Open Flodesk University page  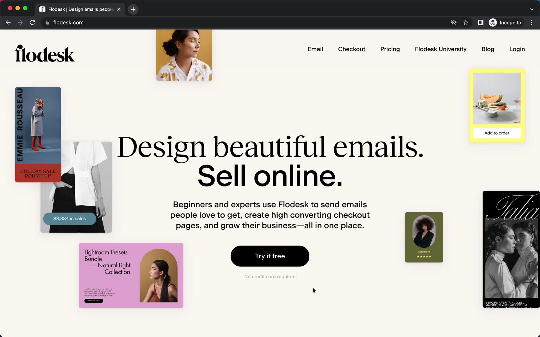tap(440, 49)
